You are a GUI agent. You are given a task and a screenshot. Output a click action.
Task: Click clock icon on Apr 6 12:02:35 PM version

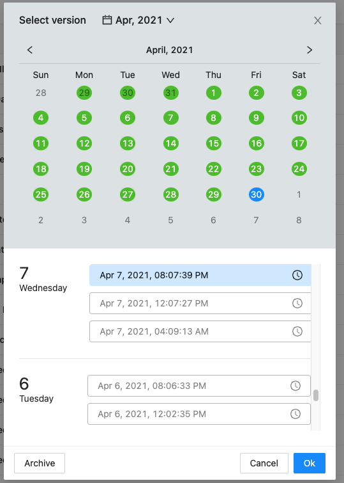[x=295, y=414]
